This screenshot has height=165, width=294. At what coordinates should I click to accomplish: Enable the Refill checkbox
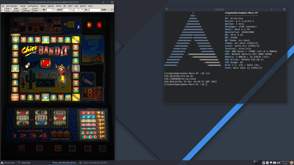(x=12, y=8)
